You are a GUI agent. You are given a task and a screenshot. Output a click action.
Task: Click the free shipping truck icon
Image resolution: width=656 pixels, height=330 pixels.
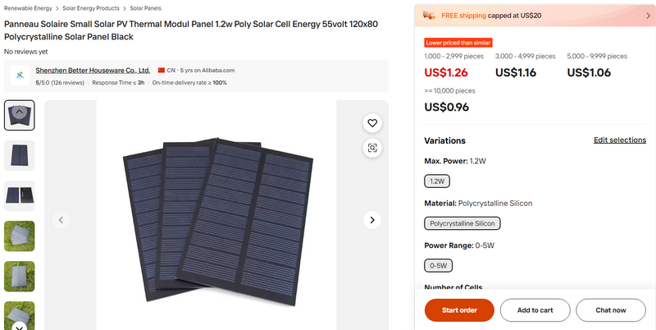click(429, 15)
